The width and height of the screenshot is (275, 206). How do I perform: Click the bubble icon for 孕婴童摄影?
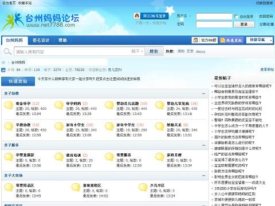[9, 157]
